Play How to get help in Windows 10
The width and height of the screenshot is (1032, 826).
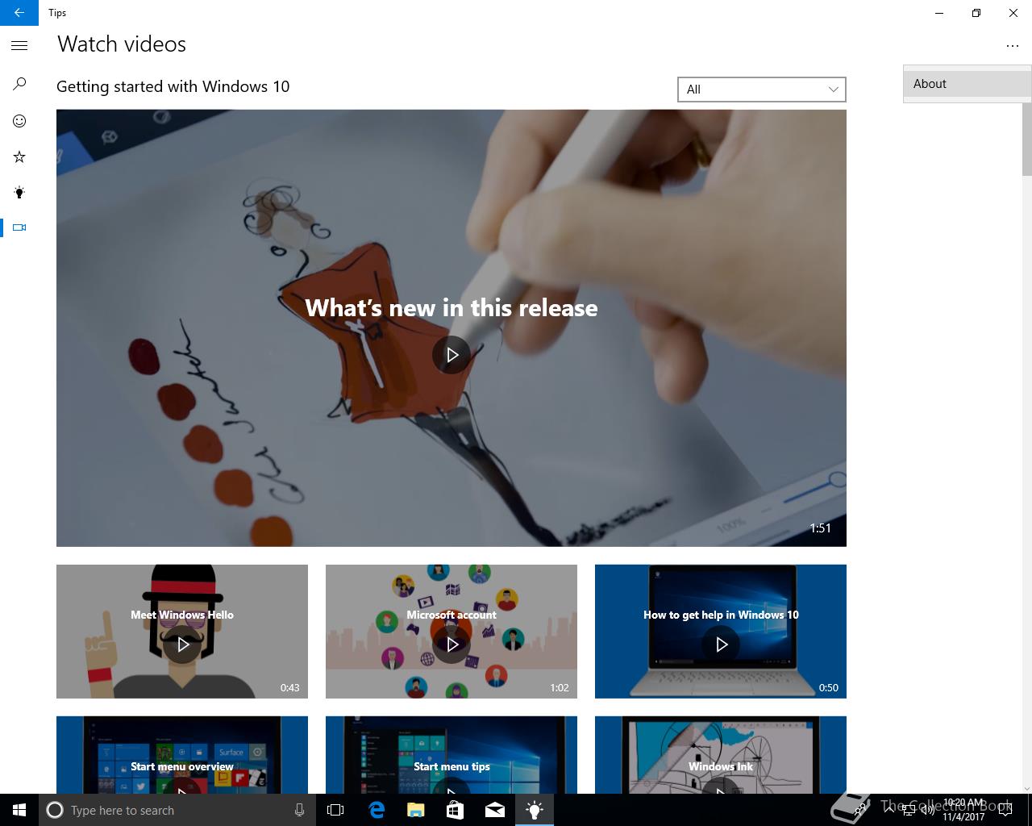tap(721, 645)
